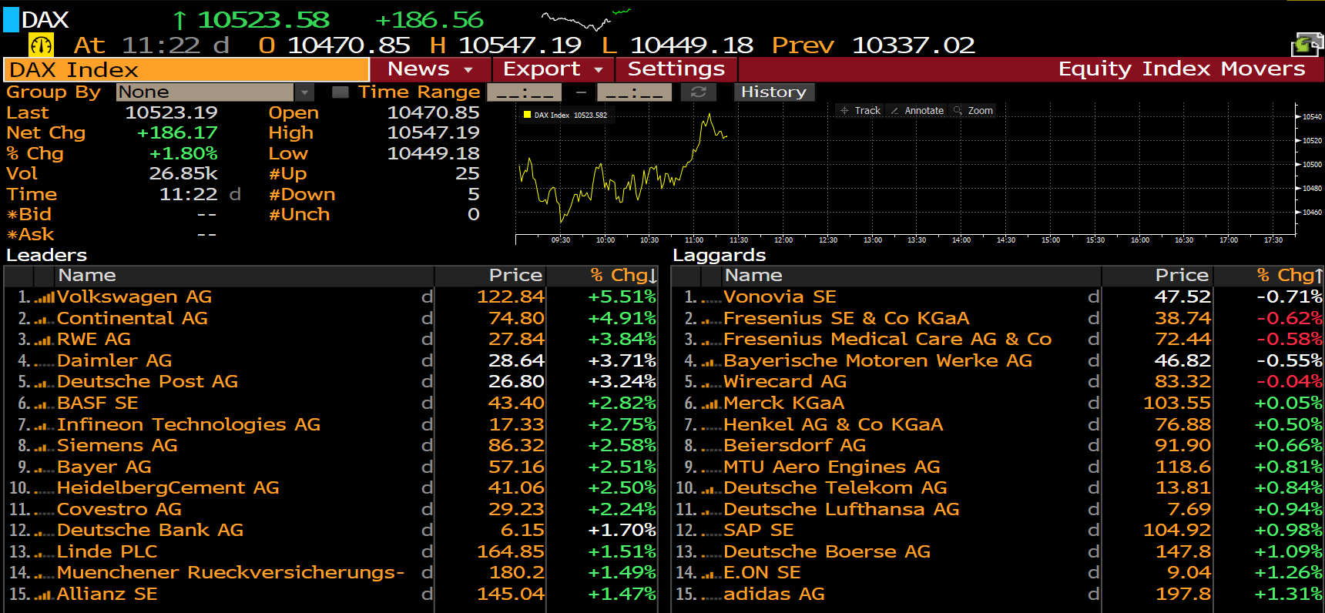Image resolution: width=1325 pixels, height=613 pixels.
Task: Select the MTU Aero Engines AG row
Action: click(x=998, y=467)
